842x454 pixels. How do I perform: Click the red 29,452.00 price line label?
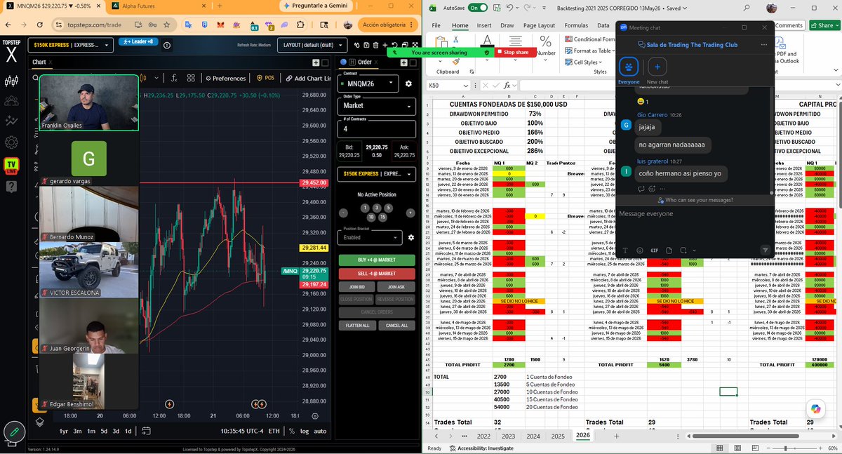pyautogui.click(x=314, y=183)
